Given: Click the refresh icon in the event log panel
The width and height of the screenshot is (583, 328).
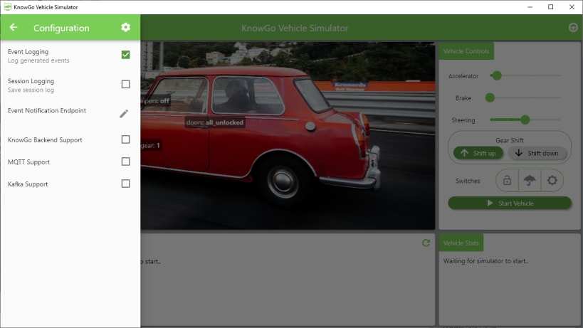Looking at the screenshot, I should (426, 243).
